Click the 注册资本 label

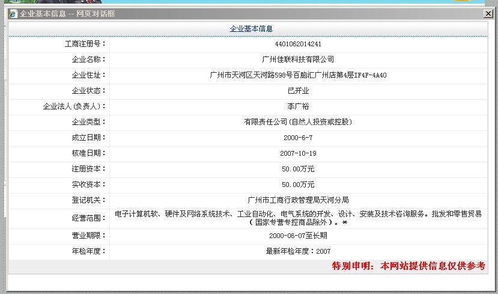(89, 169)
